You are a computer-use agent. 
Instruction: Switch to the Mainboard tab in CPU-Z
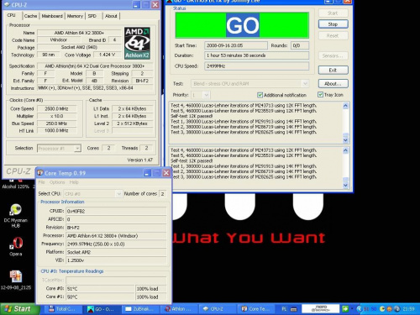(52, 16)
